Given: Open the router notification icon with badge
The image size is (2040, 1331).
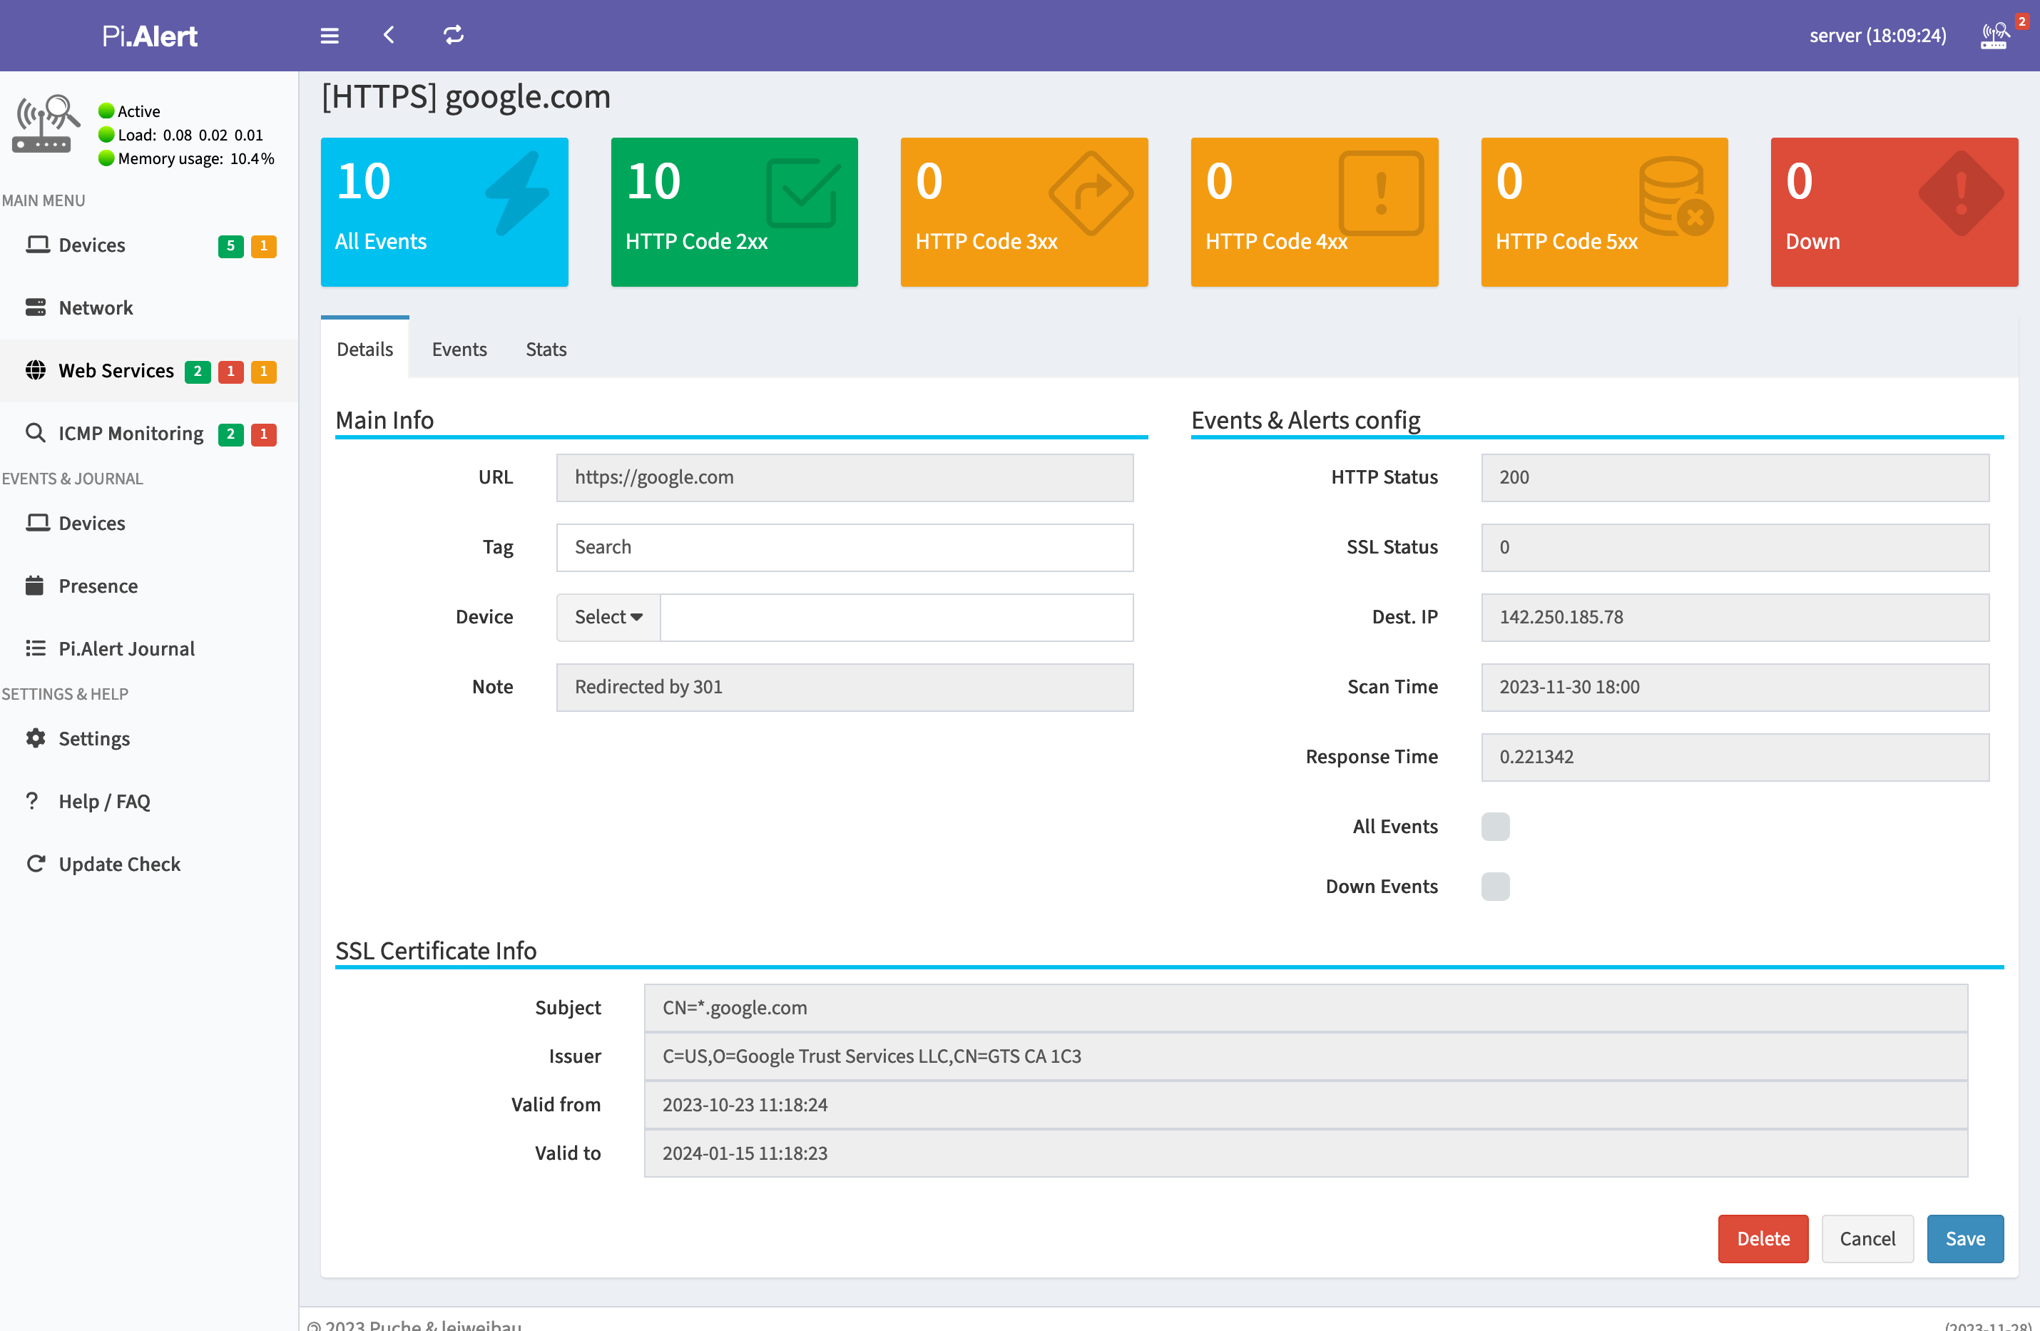Looking at the screenshot, I should pos(1994,36).
